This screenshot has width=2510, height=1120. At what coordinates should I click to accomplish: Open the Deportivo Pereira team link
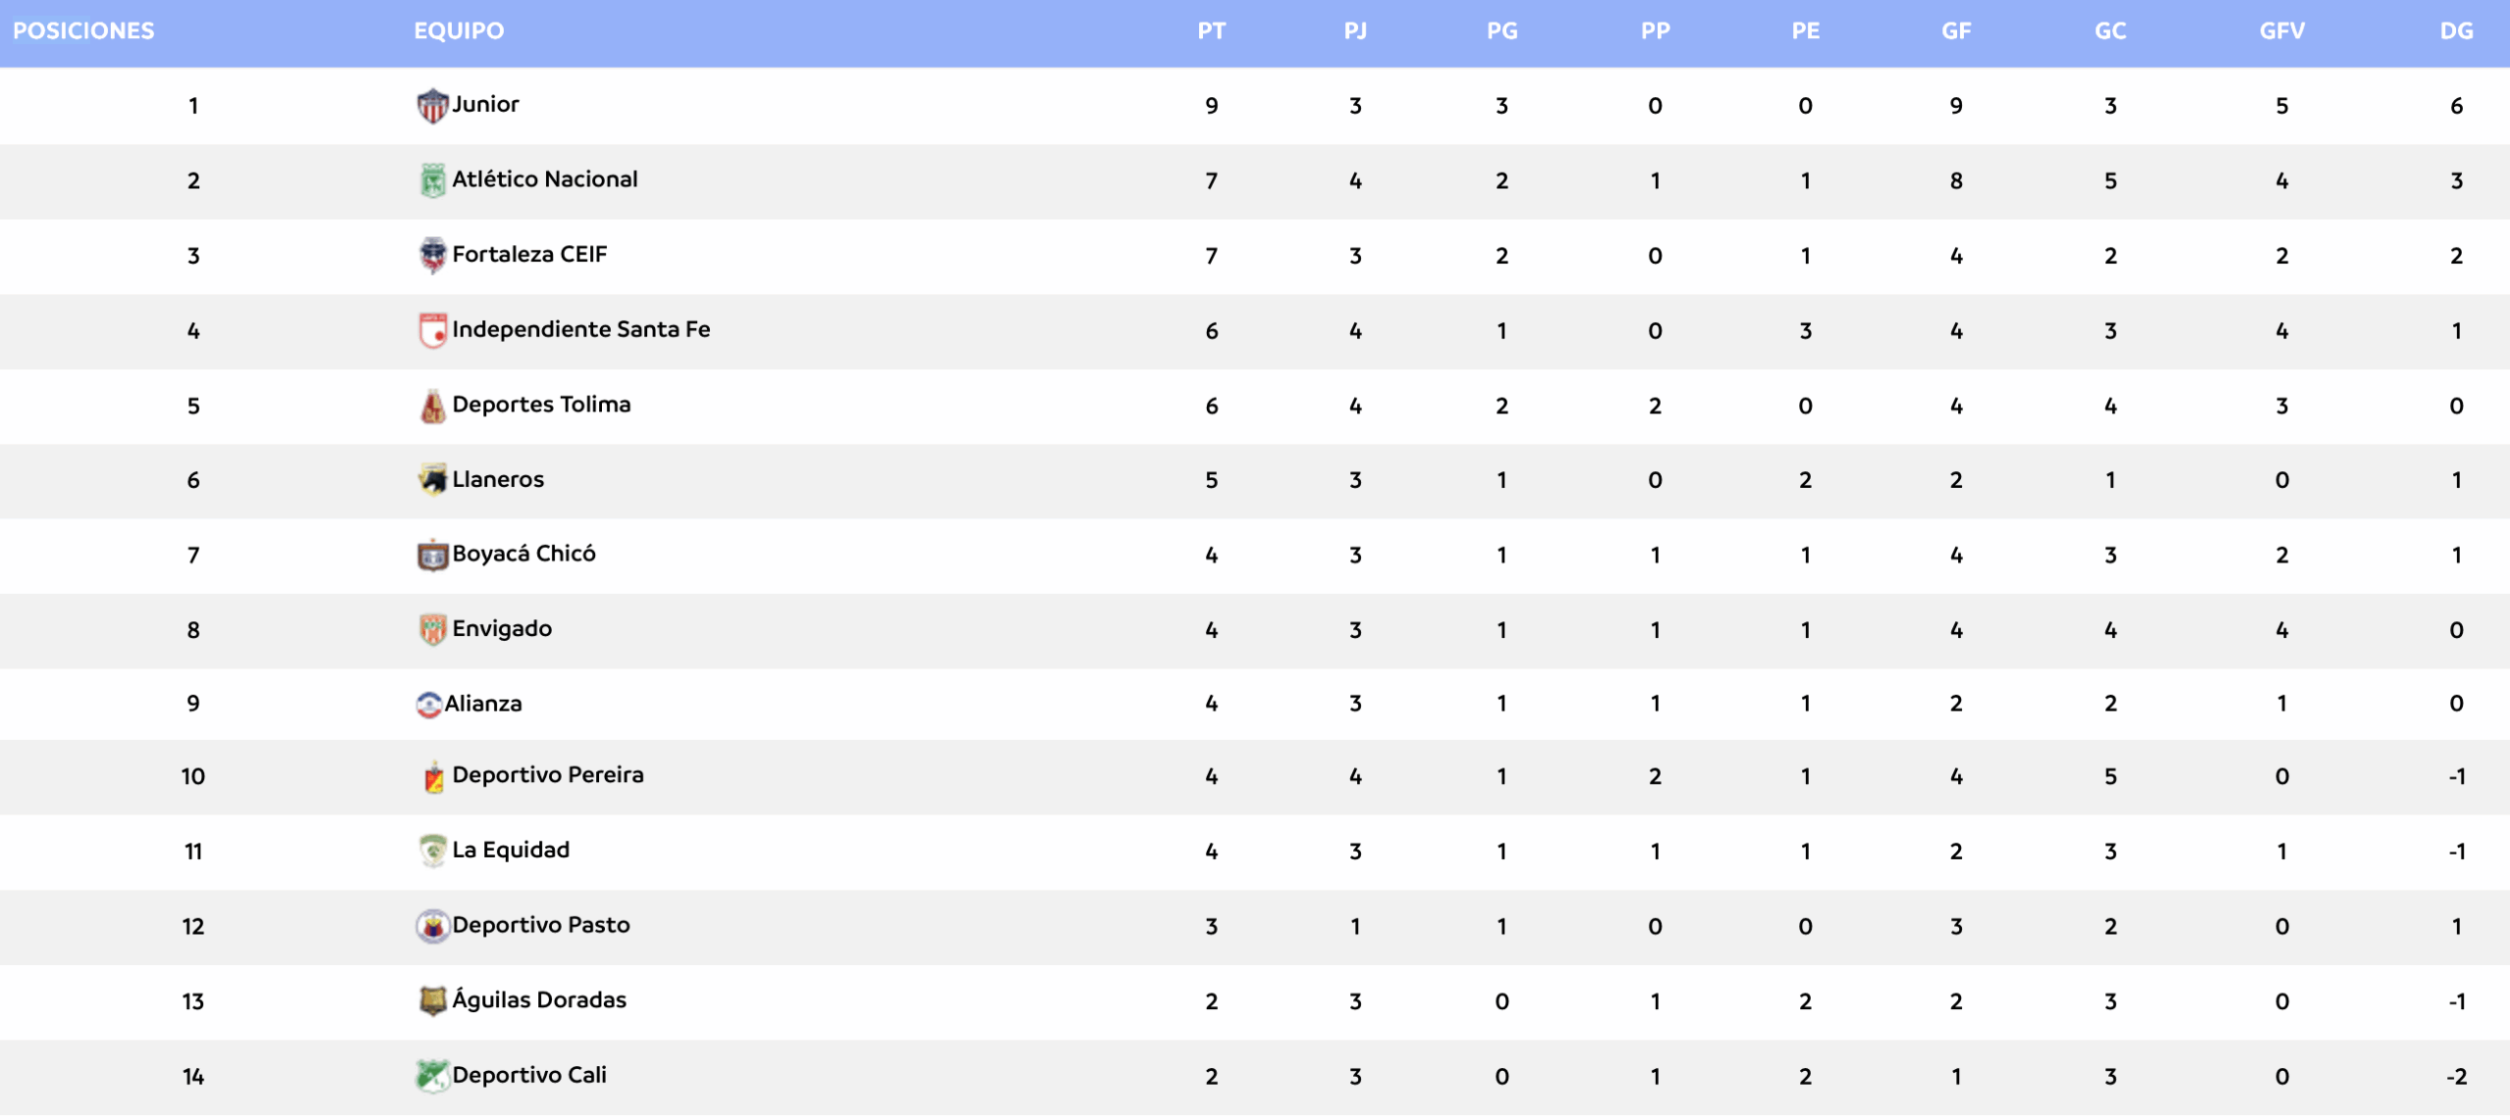(547, 775)
